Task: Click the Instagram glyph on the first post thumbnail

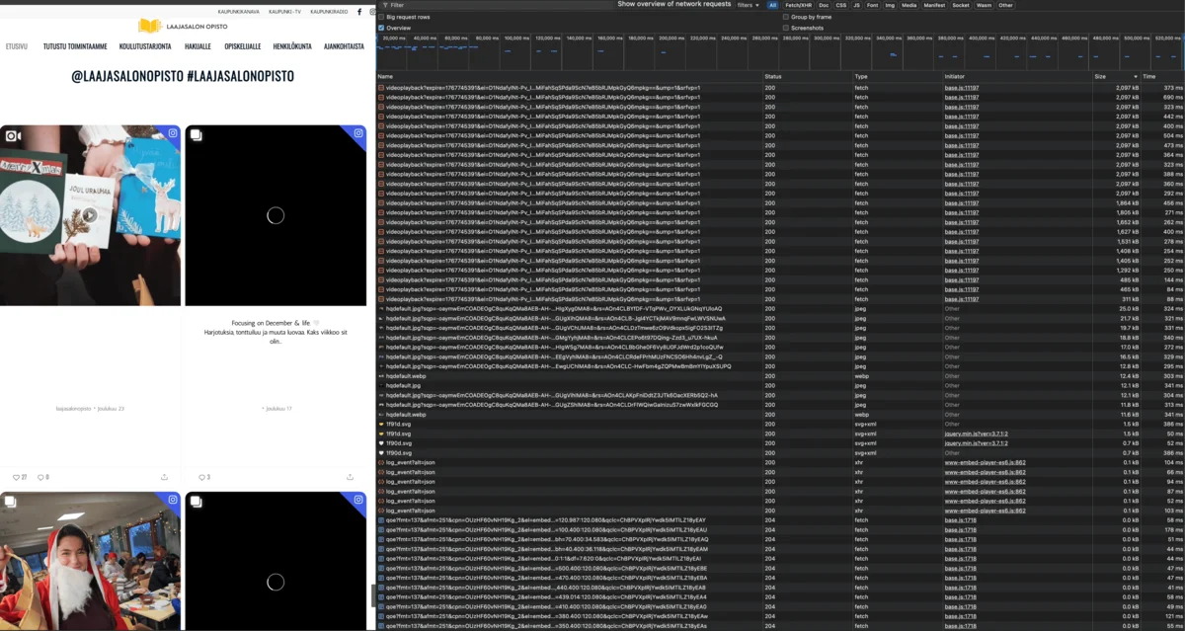Action: click(x=172, y=133)
